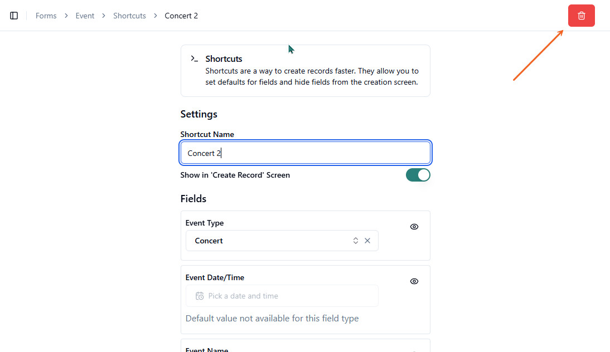Click the Shortcut Name label

(207, 134)
